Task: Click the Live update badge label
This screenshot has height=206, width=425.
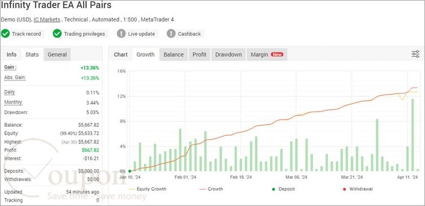Action: coord(141,34)
